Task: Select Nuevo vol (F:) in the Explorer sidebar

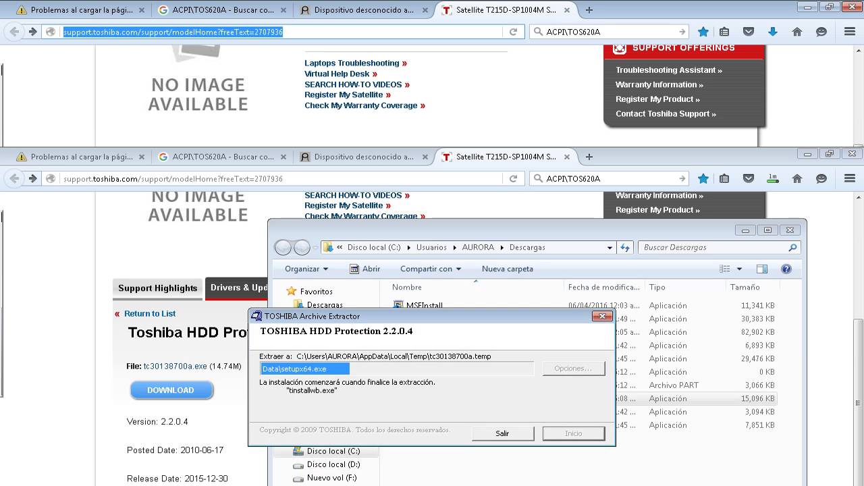Action: pyautogui.click(x=325, y=478)
